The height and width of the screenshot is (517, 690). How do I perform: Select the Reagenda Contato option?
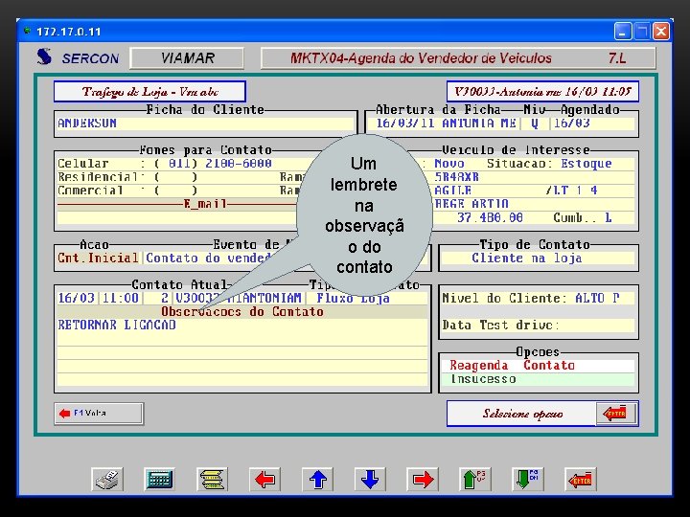(x=538, y=366)
